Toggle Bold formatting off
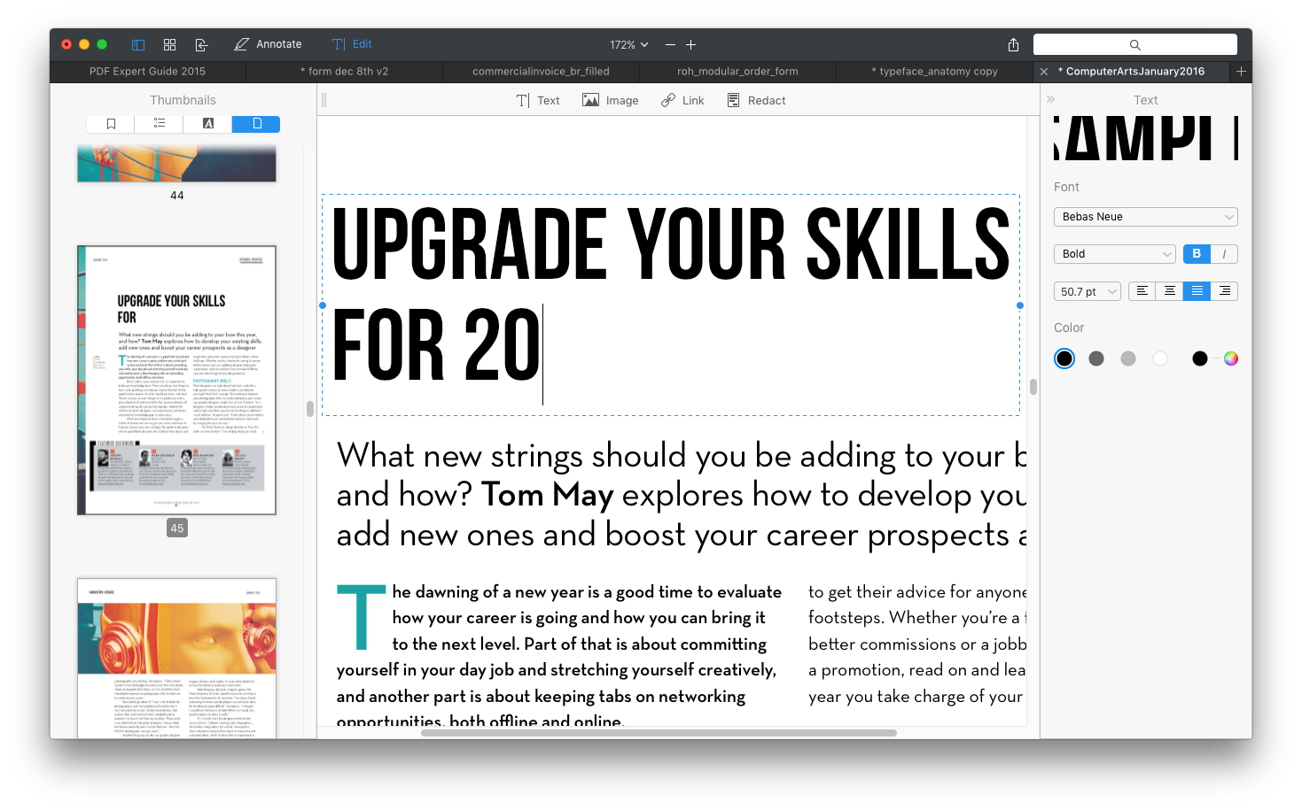This screenshot has width=1302, height=810. pyautogui.click(x=1196, y=253)
